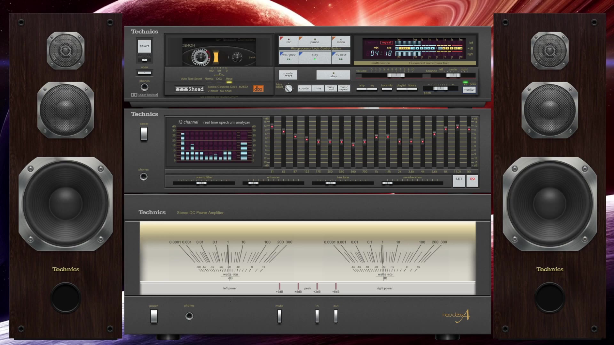Click the new class A logo
Image resolution: width=614 pixels, height=345 pixels.
[456, 316]
